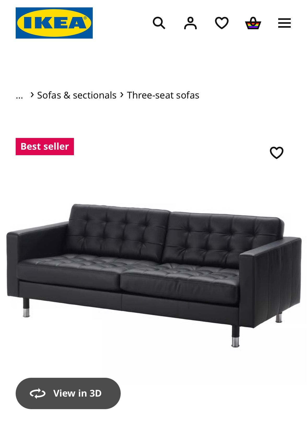Viewport: 308px width, 435px height.
Task: Click the chevron before Three-seat sofas
Action: 122,95
